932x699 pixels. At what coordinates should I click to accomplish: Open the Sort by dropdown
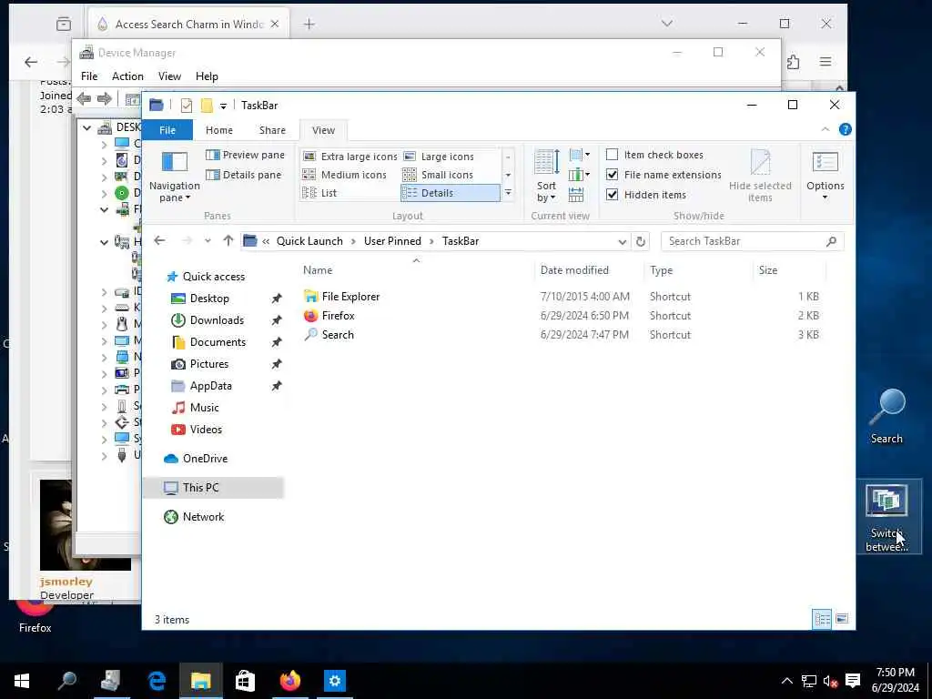[546, 176]
